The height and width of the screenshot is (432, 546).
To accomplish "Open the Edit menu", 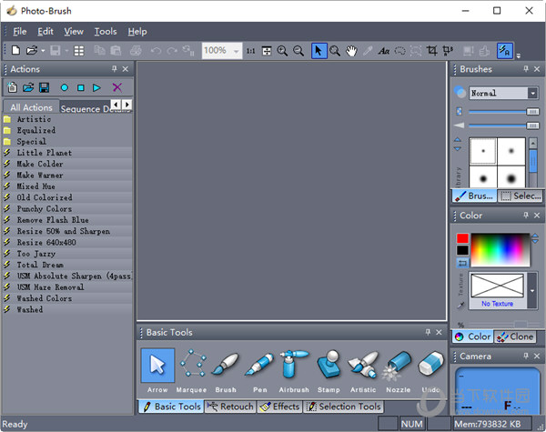I will coord(45,32).
